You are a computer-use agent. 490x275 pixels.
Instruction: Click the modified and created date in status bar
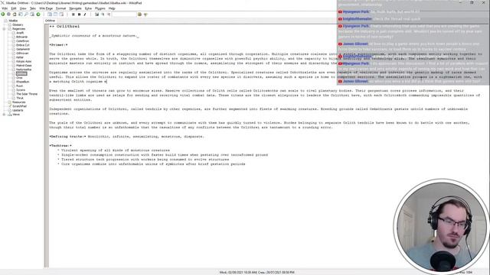256,272
